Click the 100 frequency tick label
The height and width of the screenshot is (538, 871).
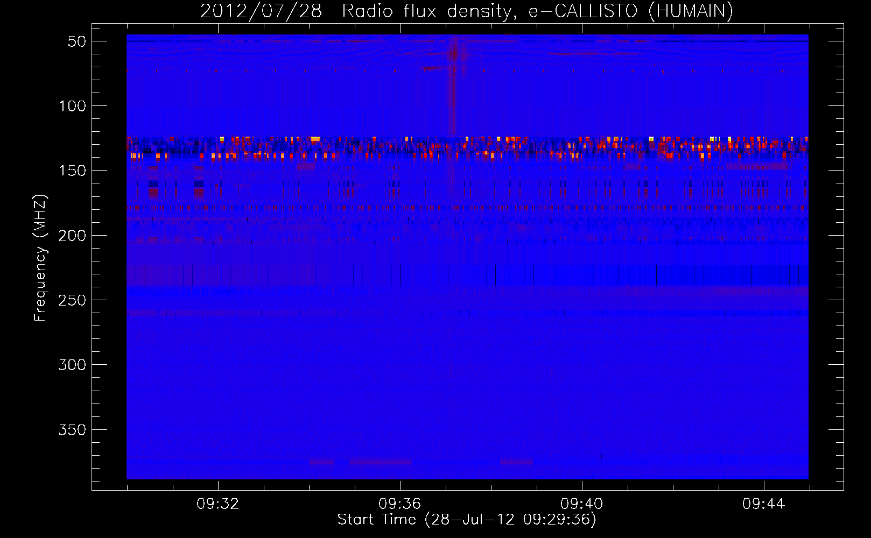point(73,106)
